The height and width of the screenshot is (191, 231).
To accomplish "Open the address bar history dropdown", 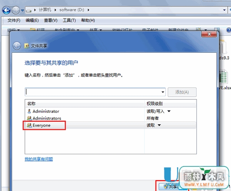I will click(224, 10).
